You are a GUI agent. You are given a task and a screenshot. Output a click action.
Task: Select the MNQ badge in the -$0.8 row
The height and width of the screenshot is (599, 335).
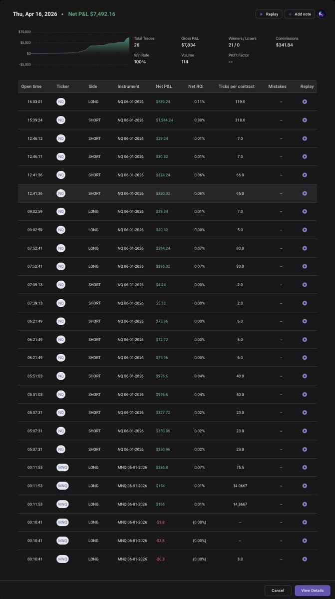click(62, 559)
